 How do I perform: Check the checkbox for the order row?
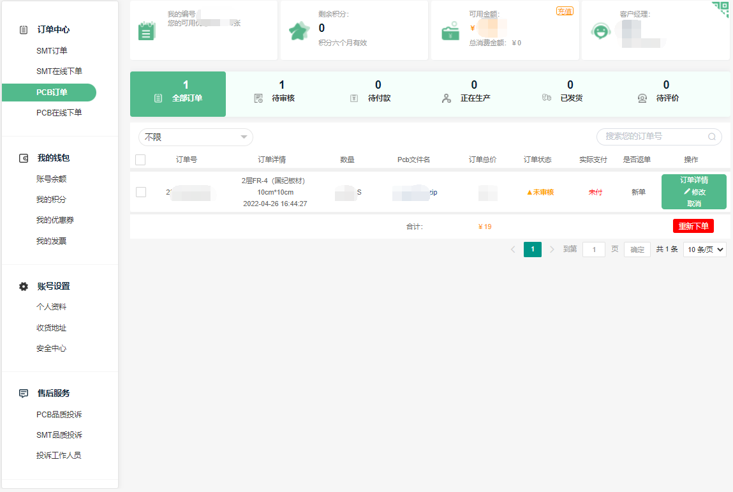click(141, 192)
